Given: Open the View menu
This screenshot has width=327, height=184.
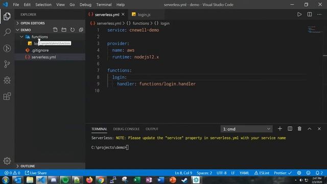Looking at the screenshot, I should [x=60, y=5].
